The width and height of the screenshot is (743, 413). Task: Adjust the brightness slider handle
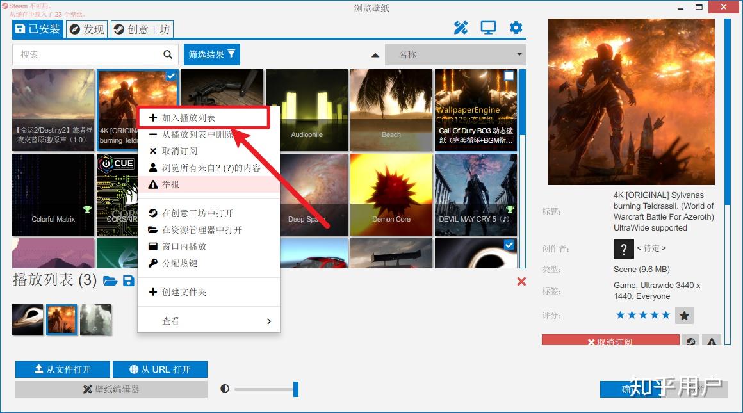pos(296,389)
